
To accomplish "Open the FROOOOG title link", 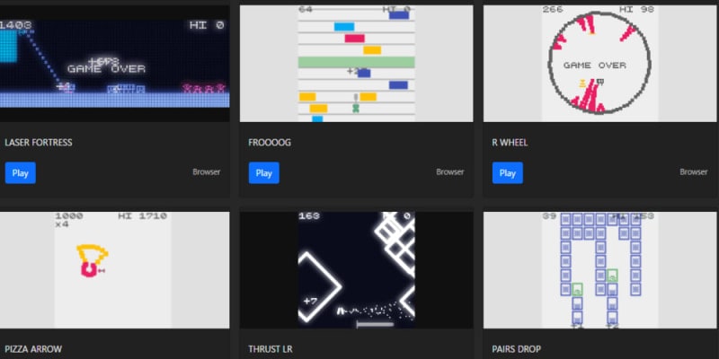I will [270, 142].
